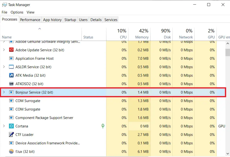Image resolution: width=230 pixels, height=157 pixels.
Task: Sort by the Name column header
Action: click(7, 37)
